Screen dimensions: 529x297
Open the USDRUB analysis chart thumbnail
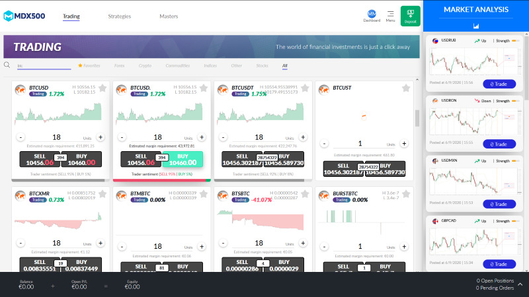[x=475, y=62]
